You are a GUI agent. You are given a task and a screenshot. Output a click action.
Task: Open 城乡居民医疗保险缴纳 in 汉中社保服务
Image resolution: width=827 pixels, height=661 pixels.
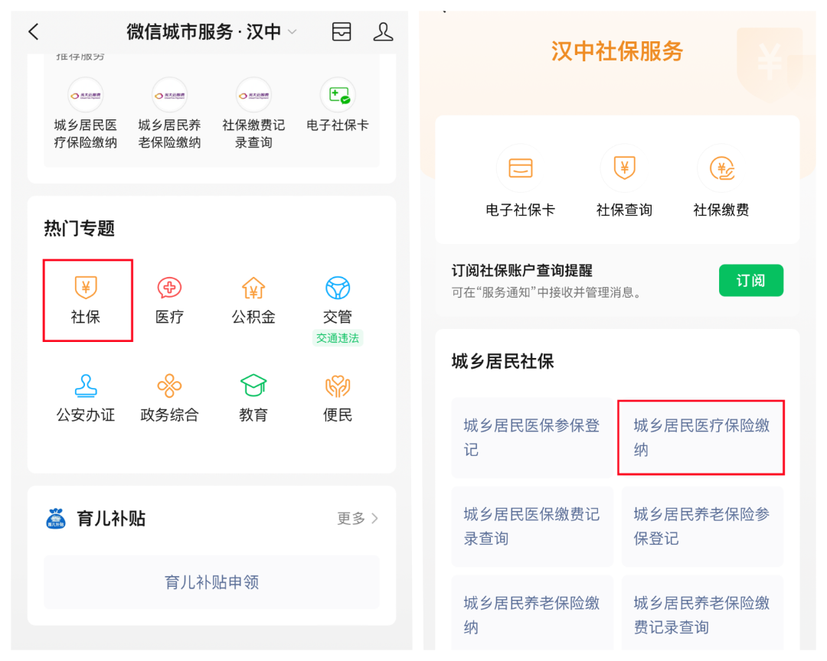[701, 438]
